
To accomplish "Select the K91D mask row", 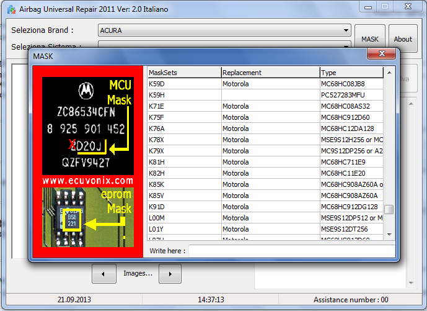I will click(x=265, y=207).
